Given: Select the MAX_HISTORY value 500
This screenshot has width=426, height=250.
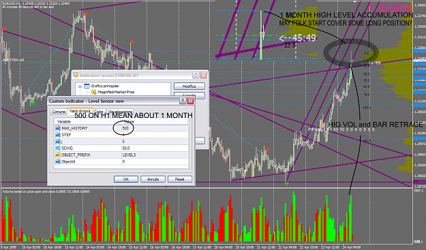Looking at the screenshot, I should (x=125, y=128).
